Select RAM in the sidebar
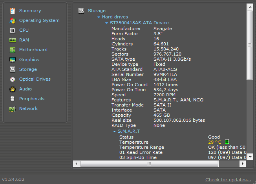 click(24, 40)
